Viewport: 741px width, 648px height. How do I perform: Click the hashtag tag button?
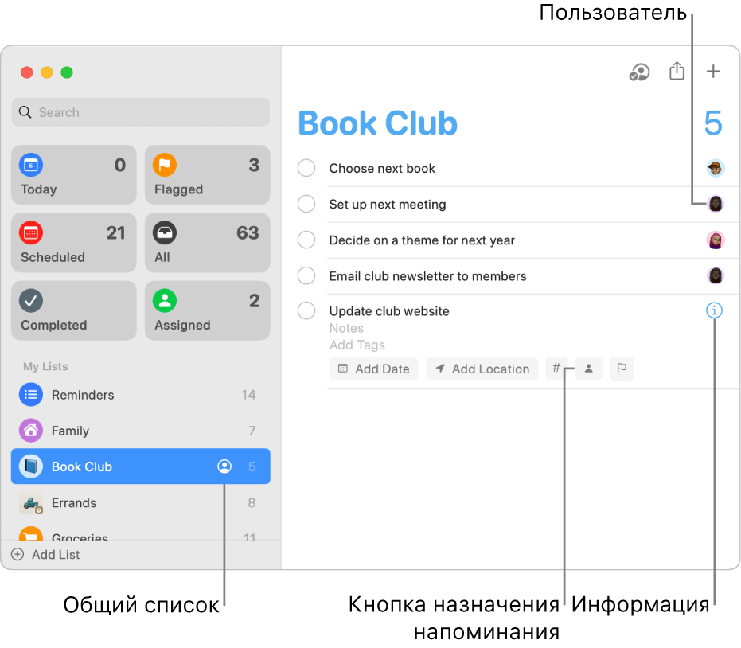click(556, 369)
